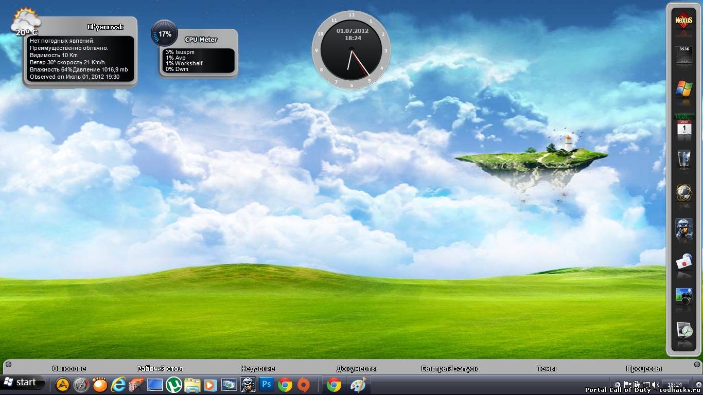The image size is (703, 395).
Task: Open the calendar icon in dock
Action: click(684, 124)
